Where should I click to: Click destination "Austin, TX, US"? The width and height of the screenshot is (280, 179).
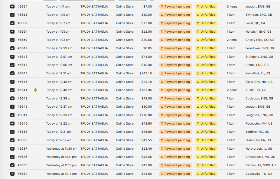tap(256, 90)
